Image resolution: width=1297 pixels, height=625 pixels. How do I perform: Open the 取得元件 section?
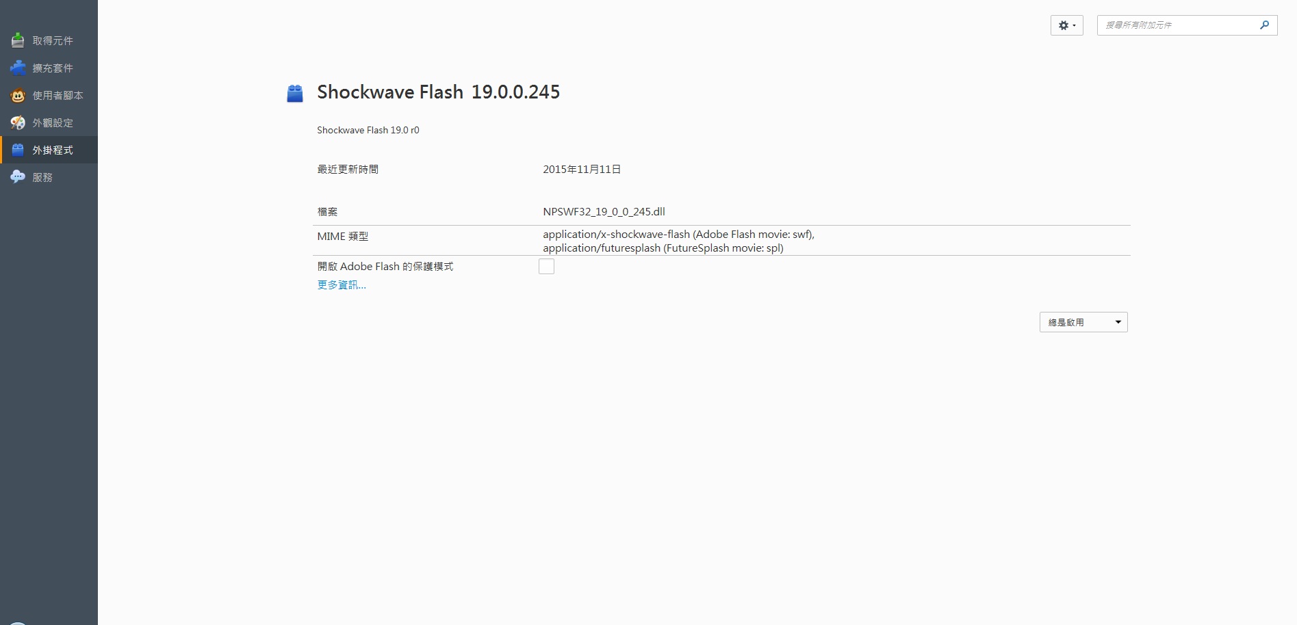pos(49,40)
